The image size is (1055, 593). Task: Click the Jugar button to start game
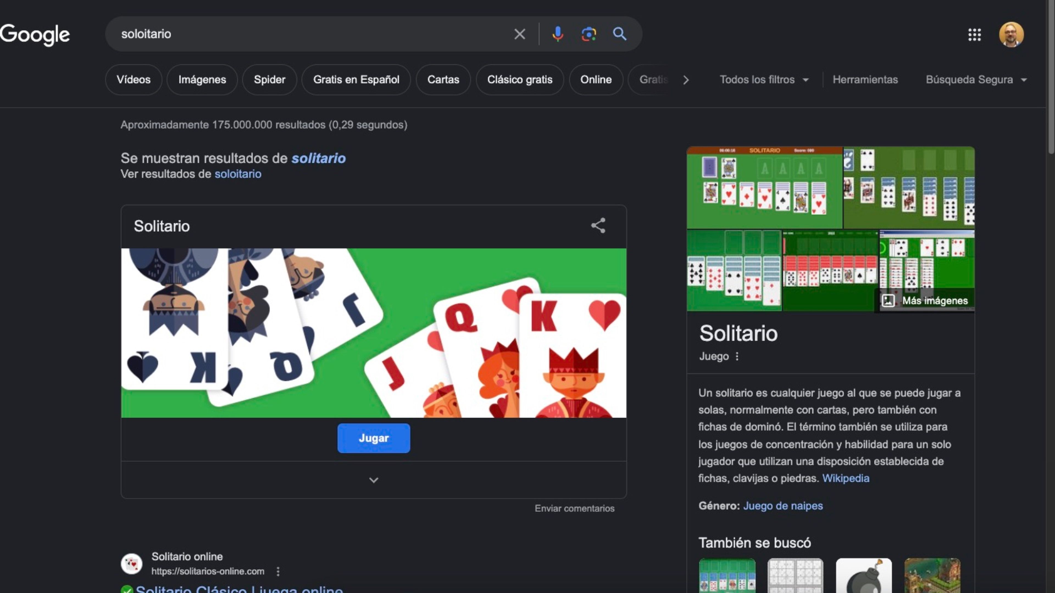[x=374, y=437]
